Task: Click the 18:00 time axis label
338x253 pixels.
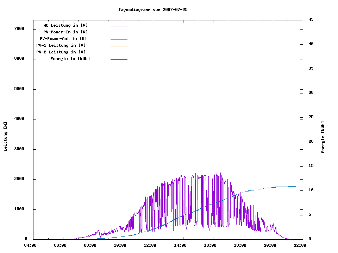Action: [240, 246]
